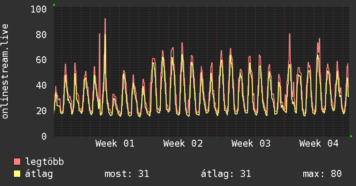356x186 pixels.
Task: Click the green arrow atop the y-axis
Action: (54, 5)
